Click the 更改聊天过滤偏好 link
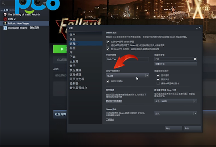Screen dimensions: 216x147 point(114,101)
